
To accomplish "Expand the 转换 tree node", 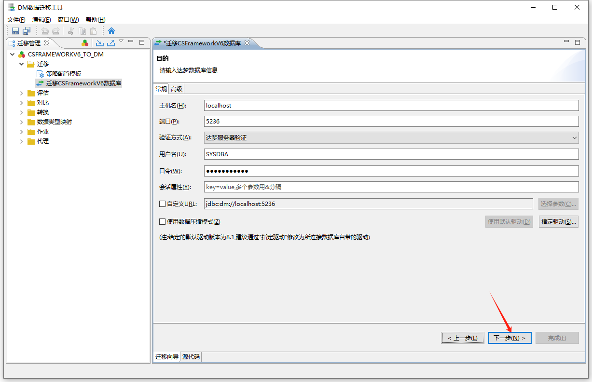I will tap(22, 112).
